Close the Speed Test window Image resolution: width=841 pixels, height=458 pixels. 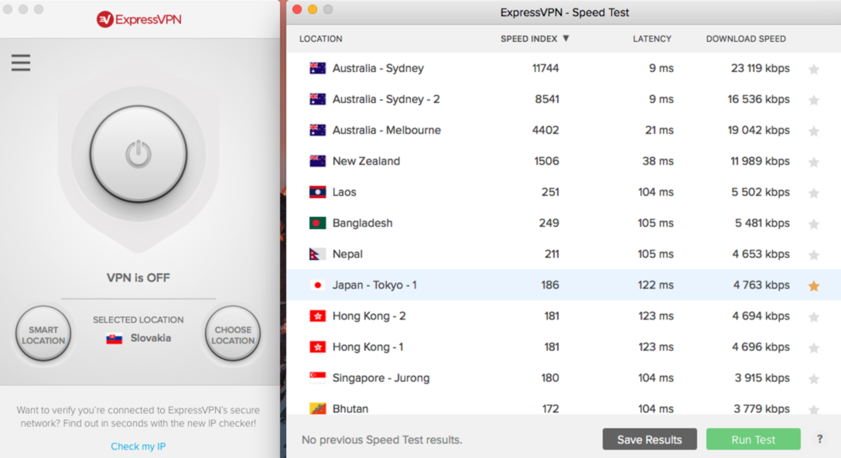click(297, 9)
